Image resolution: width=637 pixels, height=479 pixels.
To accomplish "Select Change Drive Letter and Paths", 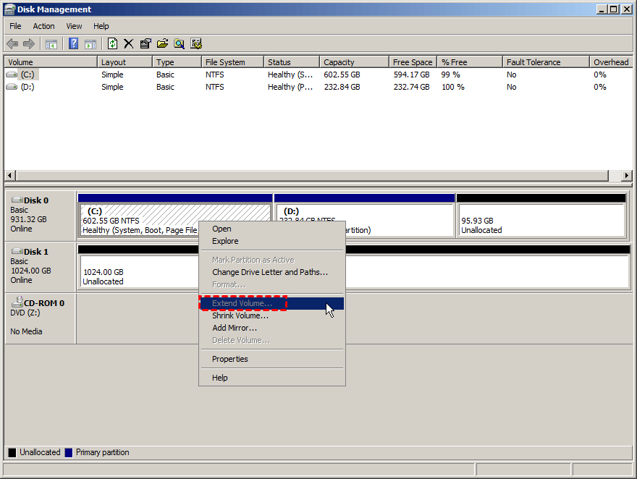I will pos(269,272).
